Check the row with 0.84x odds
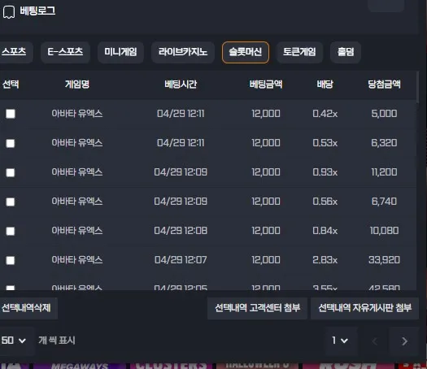Image resolution: width=427 pixels, height=369 pixels. point(11,231)
